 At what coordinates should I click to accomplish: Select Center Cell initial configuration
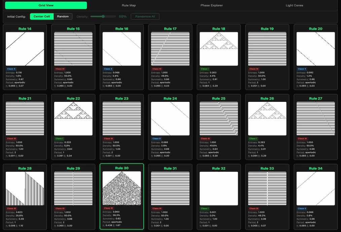(x=42, y=16)
